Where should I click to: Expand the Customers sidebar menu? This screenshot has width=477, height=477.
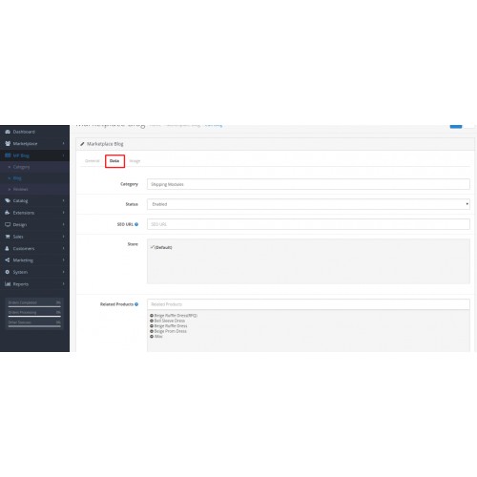coord(34,248)
